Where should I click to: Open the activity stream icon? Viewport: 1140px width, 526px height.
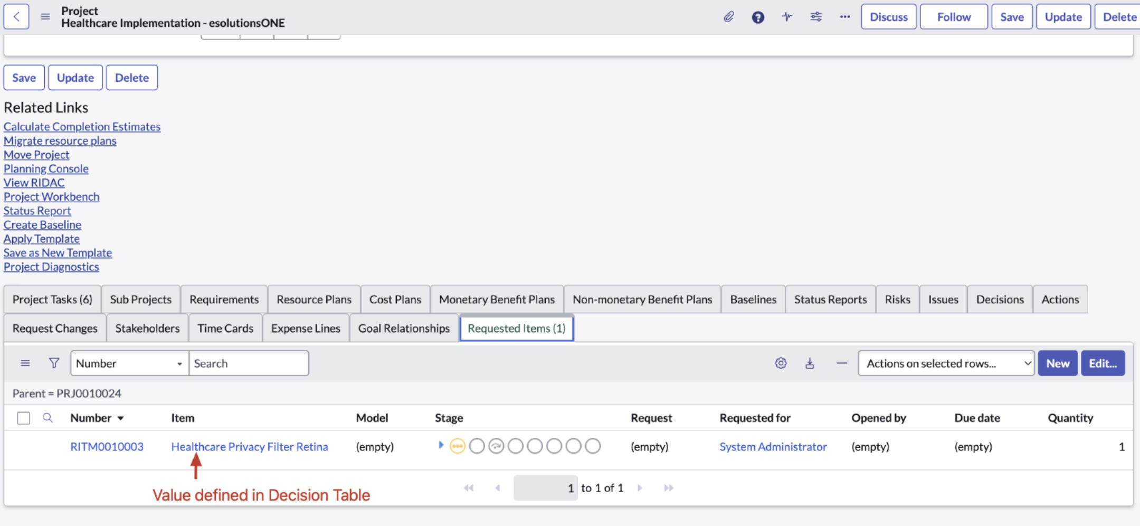coord(787,16)
